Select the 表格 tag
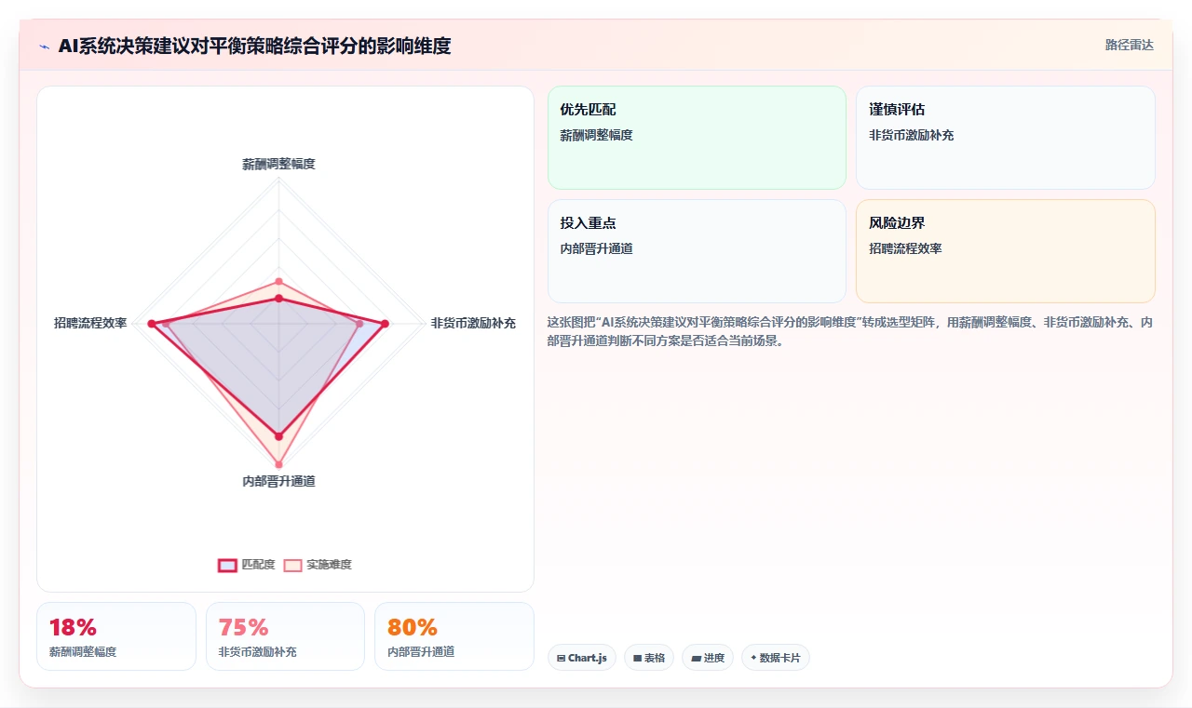1192x708 pixels. (x=648, y=658)
